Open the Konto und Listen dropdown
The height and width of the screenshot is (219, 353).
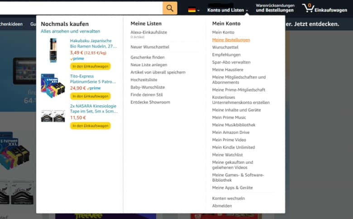(x=227, y=10)
